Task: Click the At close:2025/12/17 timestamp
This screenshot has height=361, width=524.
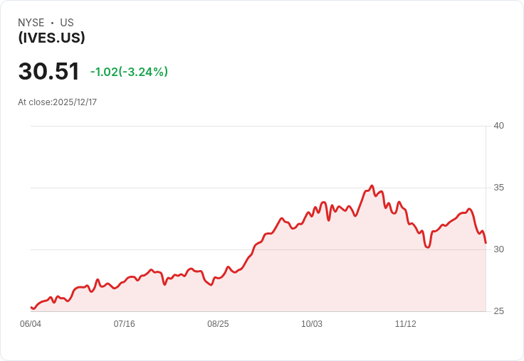Action: click(57, 102)
